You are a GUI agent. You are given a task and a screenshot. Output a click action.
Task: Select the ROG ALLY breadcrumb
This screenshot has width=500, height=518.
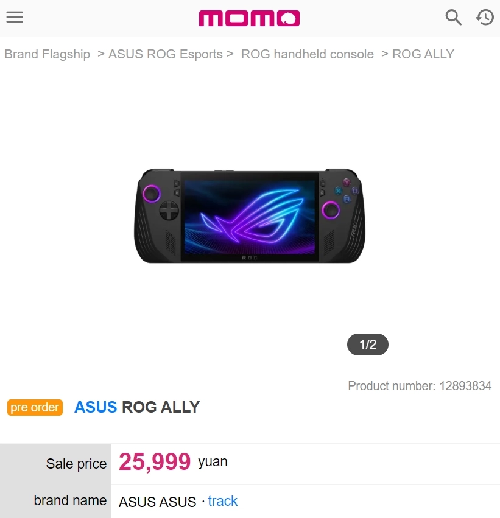click(x=423, y=54)
